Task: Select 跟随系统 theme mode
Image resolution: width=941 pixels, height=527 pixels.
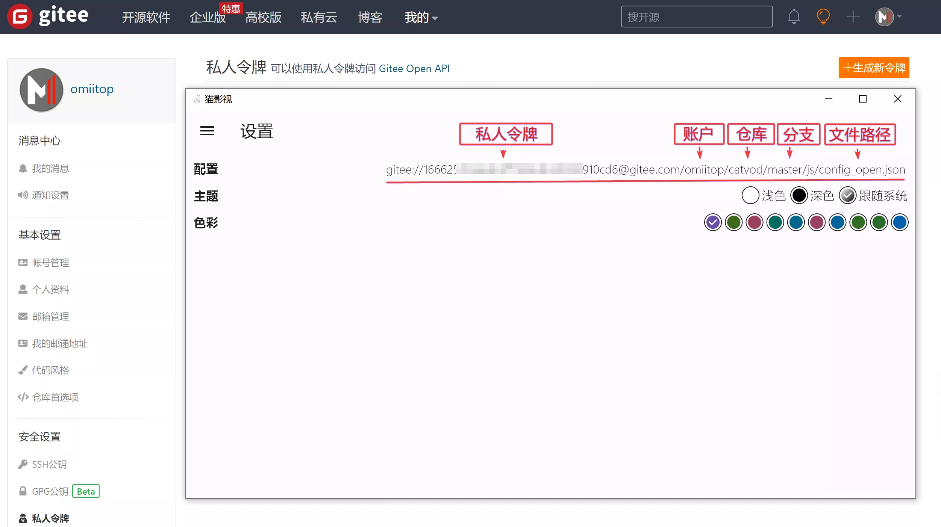Action: (x=848, y=195)
